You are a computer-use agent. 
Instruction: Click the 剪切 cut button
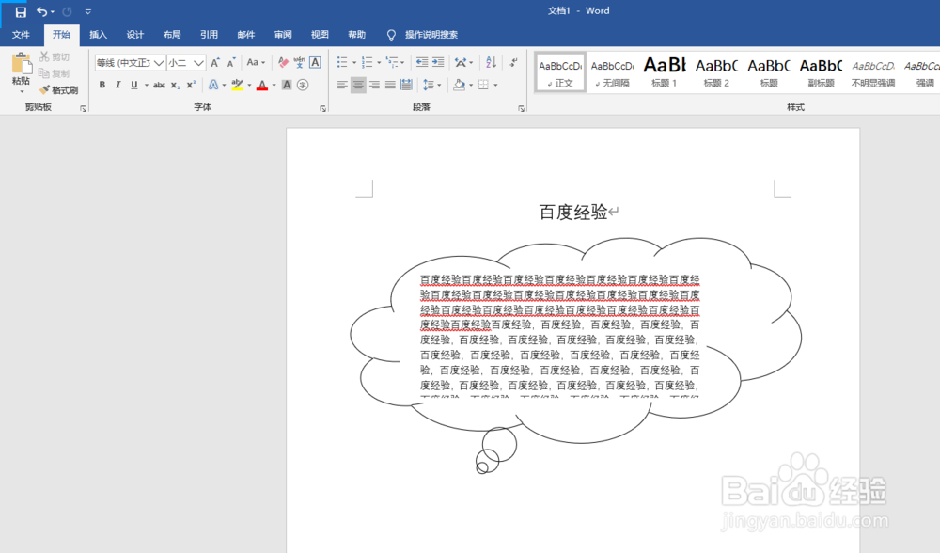55,57
